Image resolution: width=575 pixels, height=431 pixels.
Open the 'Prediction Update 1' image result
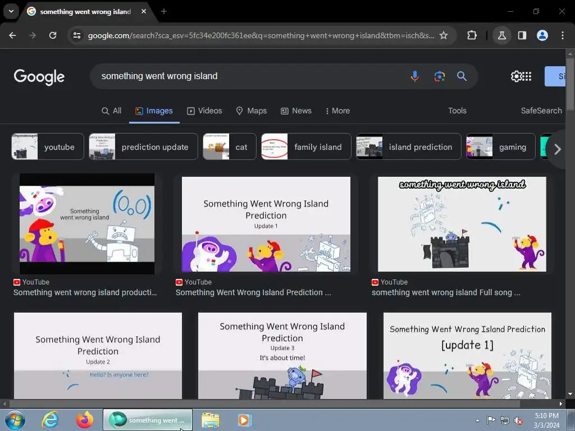(266, 224)
